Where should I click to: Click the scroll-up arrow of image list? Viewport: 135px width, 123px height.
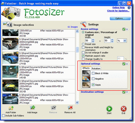[77, 31]
